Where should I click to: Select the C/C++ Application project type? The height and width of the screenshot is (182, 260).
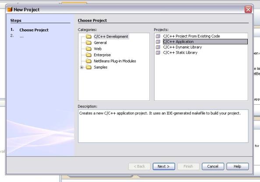coord(205,41)
